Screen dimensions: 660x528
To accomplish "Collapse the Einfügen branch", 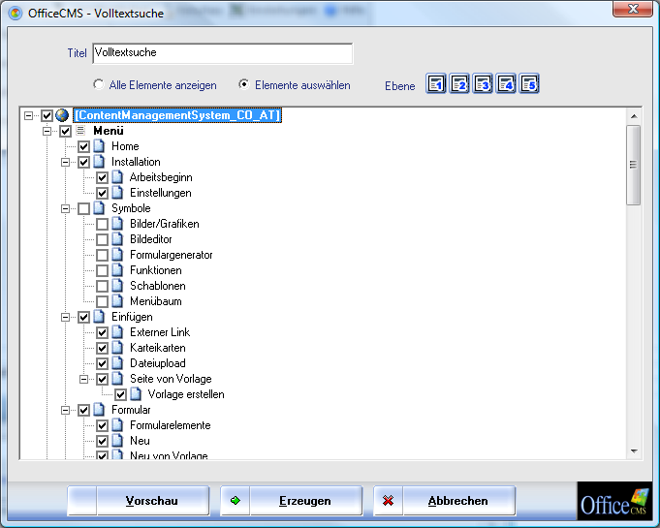I will (x=65, y=317).
